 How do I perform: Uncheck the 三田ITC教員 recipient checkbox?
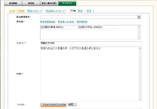42,27
